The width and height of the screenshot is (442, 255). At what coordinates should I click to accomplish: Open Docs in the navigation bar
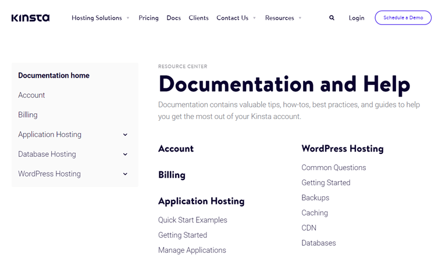click(x=173, y=18)
